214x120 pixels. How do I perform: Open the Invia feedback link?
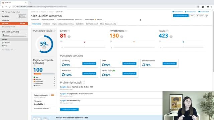click(204, 12)
